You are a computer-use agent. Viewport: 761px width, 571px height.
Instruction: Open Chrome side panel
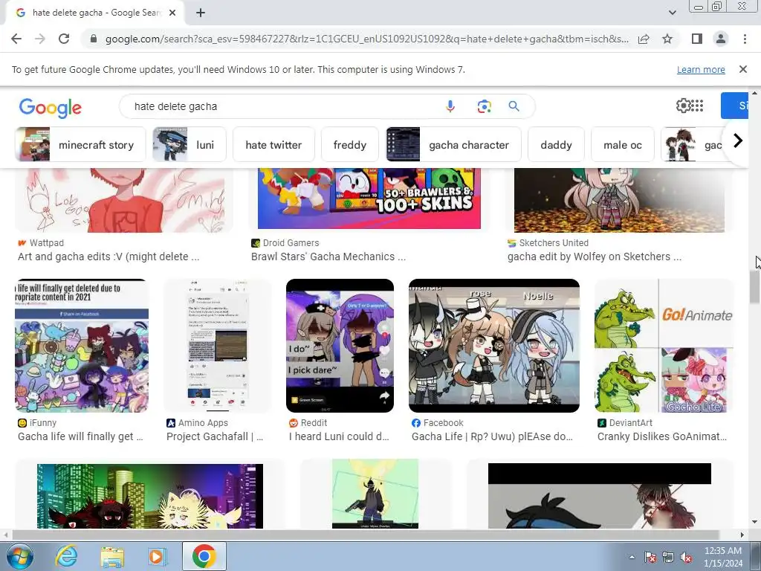pos(697,39)
